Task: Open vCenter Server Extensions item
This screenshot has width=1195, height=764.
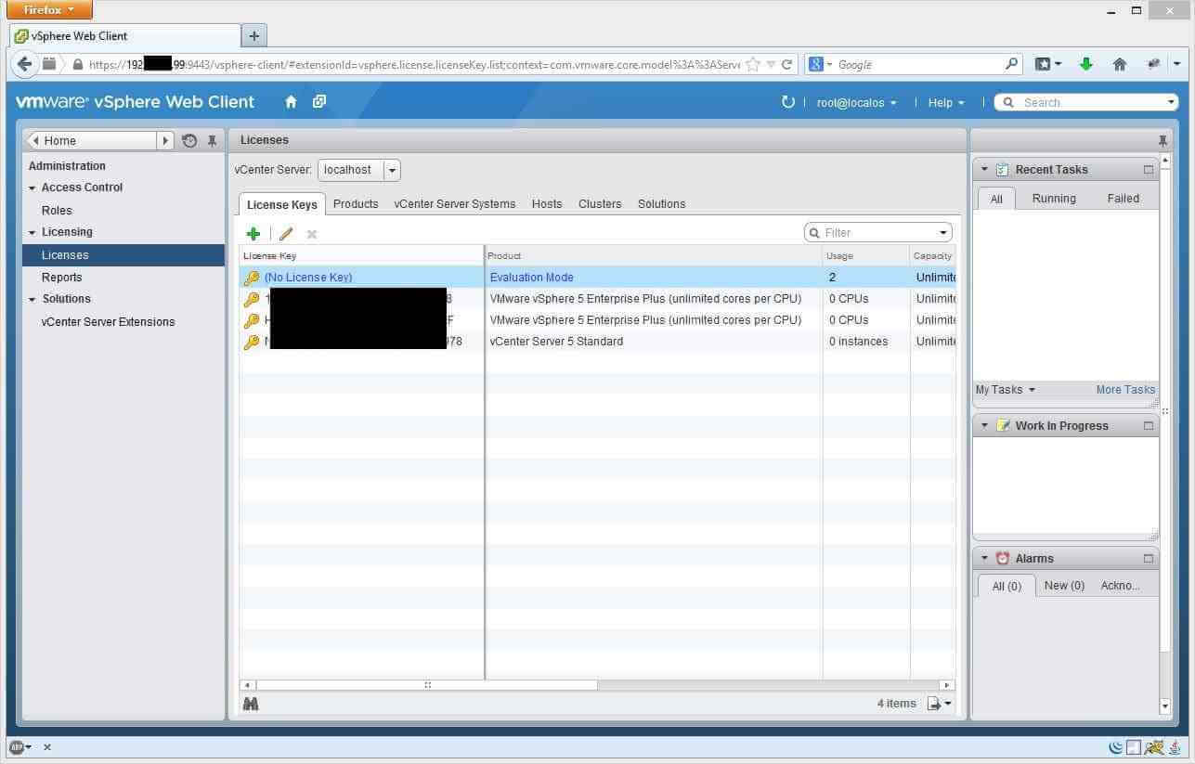Action: coord(108,322)
